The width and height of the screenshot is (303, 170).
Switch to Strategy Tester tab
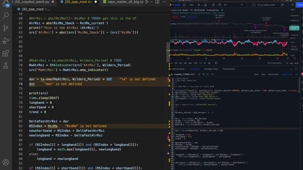click(211, 69)
